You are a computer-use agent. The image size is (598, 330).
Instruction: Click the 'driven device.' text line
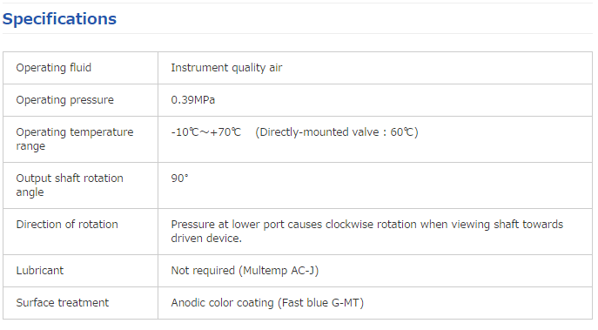click(206, 239)
